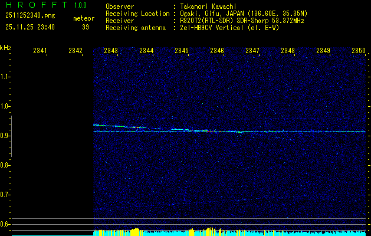This screenshot has width=371, height=236.
Task: Click the 2346 time marker
Action: point(216,51)
